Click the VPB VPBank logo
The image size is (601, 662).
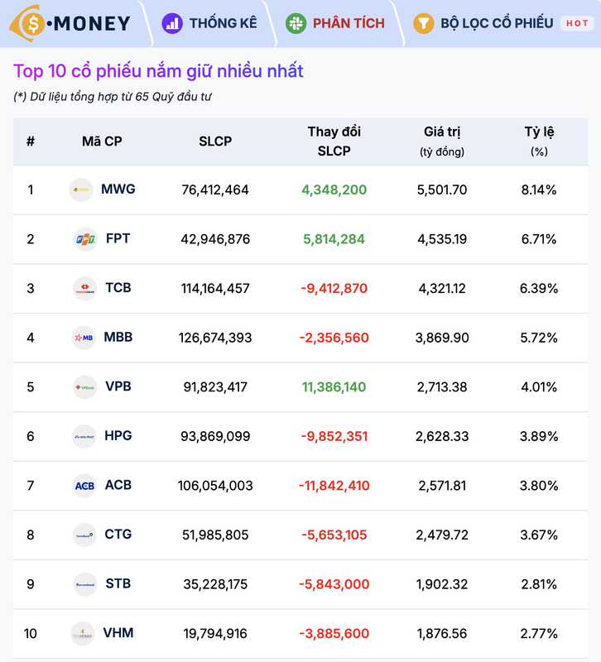tap(85, 387)
